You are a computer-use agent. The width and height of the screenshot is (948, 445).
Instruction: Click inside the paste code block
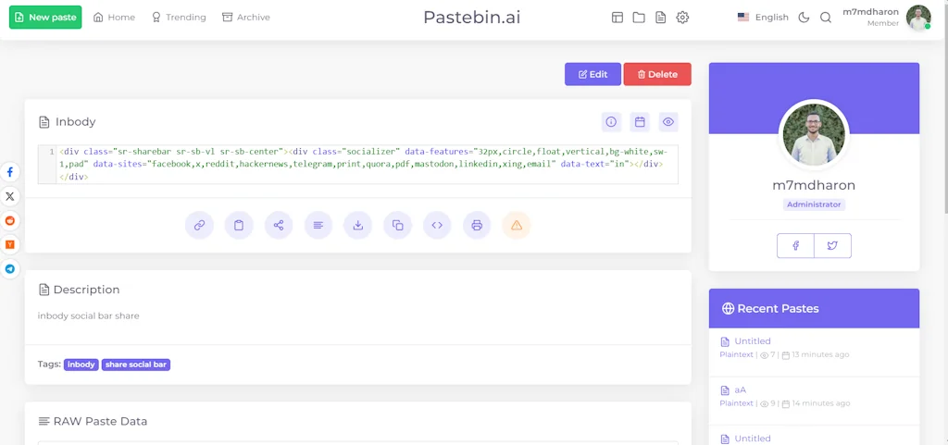pyautogui.click(x=358, y=165)
